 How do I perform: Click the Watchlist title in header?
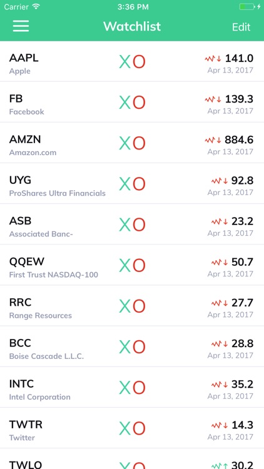pos(132,26)
